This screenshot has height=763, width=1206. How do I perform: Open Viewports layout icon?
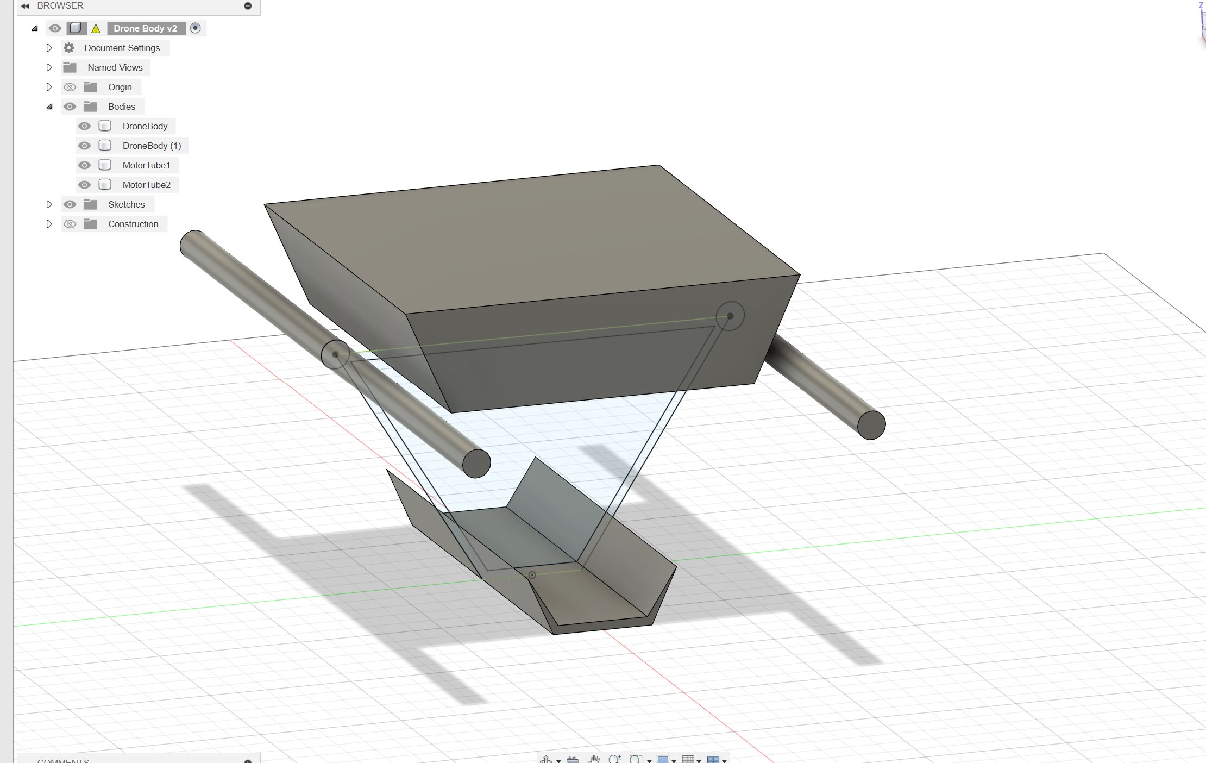[713, 760]
